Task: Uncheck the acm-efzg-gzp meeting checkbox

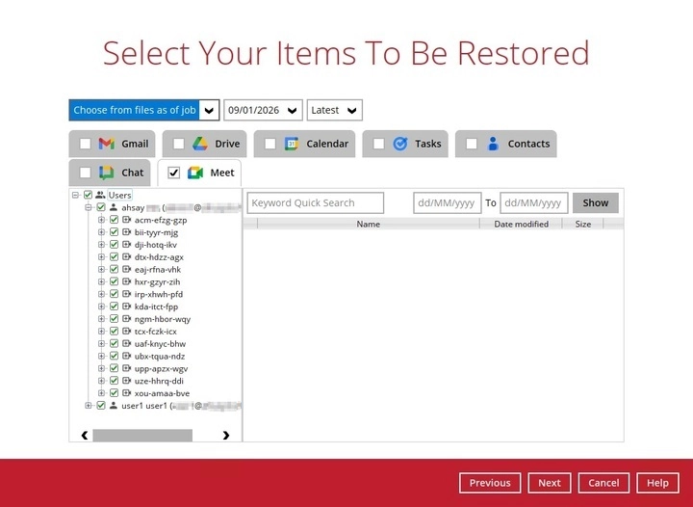Action: [114, 220]
